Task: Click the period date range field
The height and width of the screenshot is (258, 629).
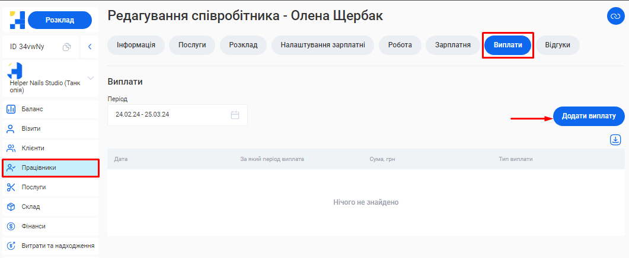Action: pyautogui.click(x=169, y=115)
